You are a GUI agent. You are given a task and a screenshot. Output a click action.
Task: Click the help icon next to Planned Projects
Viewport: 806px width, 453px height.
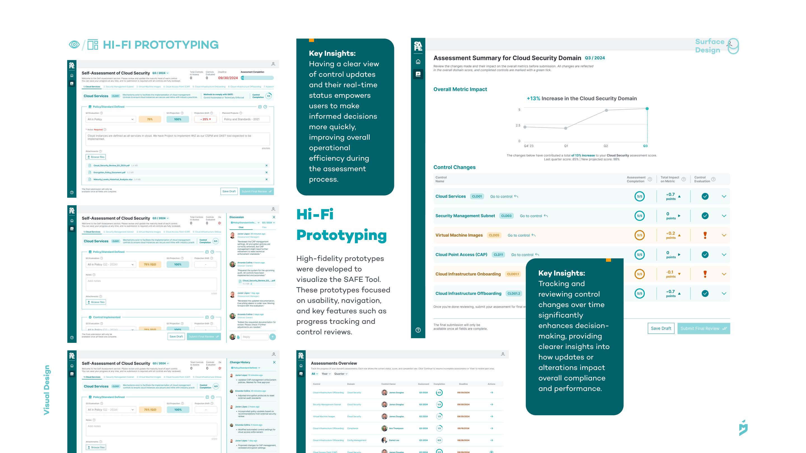tap(241, 113)
